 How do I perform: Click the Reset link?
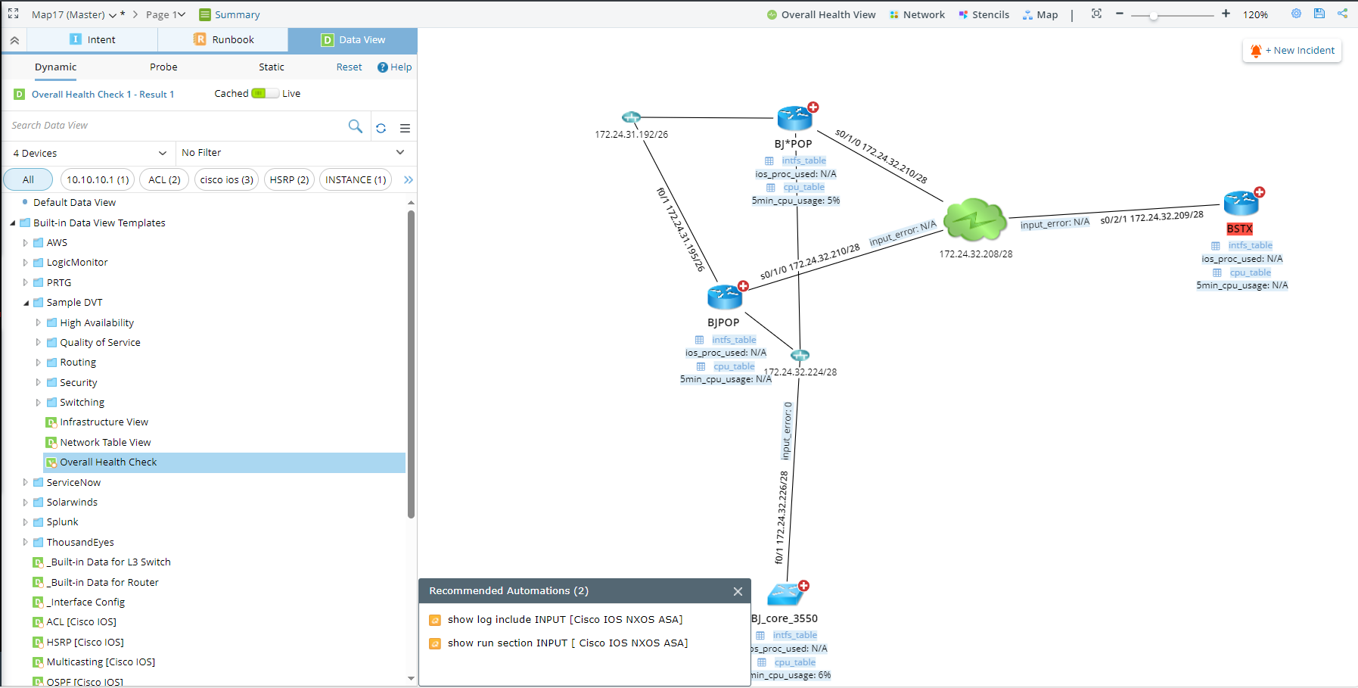point(349,67)
